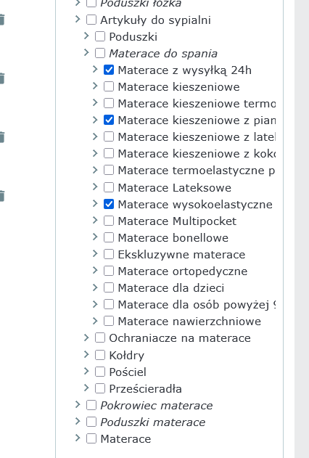Tick the Materace Lateksowe checkbox

[109, 187]
